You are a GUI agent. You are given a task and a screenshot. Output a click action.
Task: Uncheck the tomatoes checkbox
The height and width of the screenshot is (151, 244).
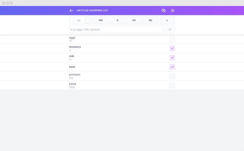[x=172, y=48]
